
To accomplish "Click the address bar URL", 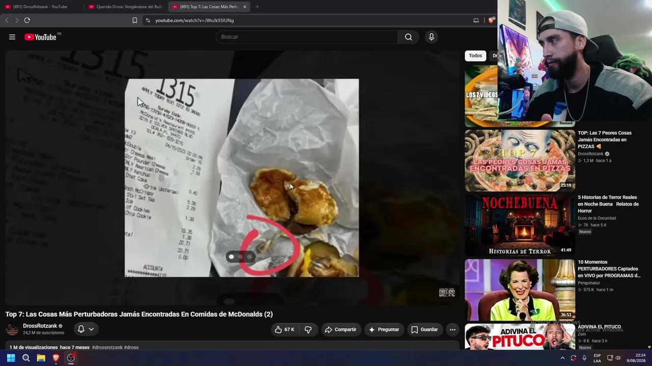I will click(x=195, y=20).
